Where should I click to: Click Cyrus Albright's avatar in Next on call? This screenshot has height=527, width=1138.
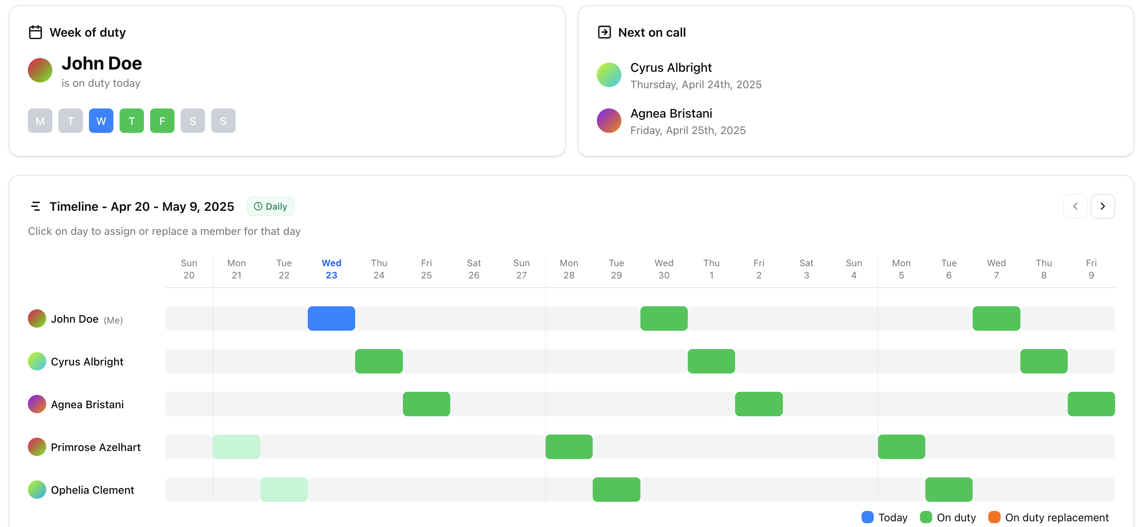coord(609,74)
